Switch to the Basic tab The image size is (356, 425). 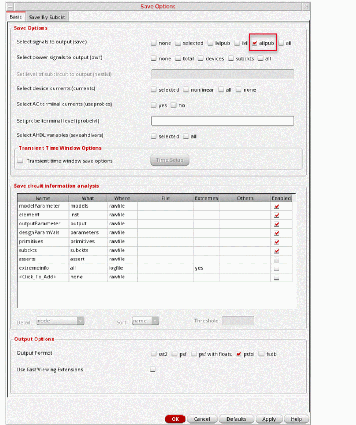click(x=16, y=17)
